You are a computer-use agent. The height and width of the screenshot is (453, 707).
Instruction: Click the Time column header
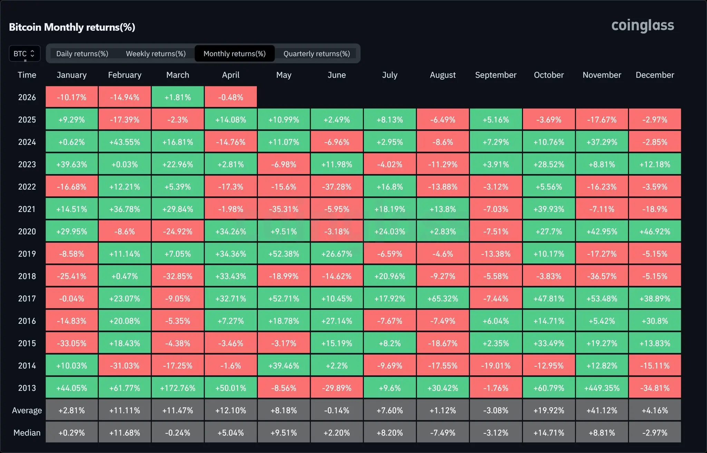[x=27, y=75]
